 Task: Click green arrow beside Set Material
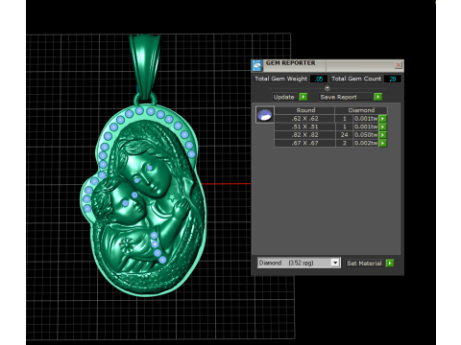390,263
